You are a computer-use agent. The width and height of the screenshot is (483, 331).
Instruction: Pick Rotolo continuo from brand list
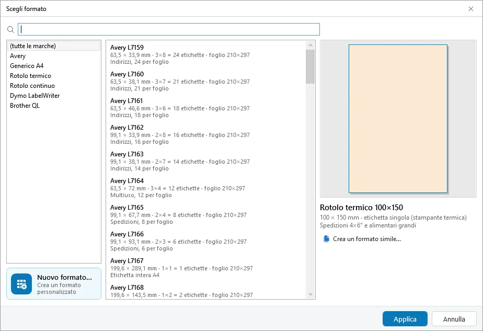pos(54,85)
